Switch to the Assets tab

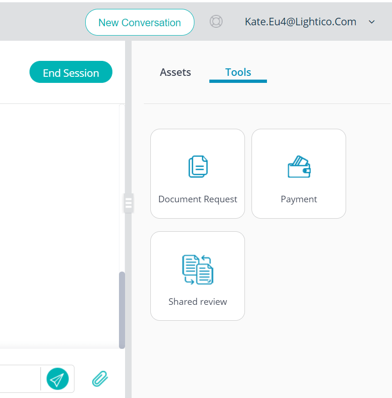(x=175, y=72)
